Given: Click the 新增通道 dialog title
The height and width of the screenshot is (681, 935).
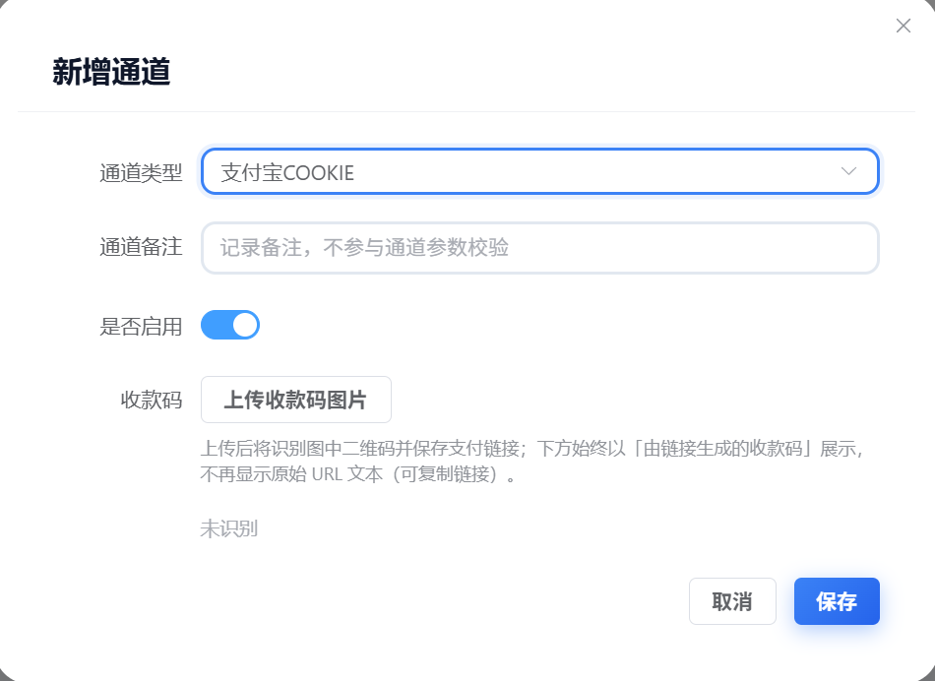Looking at the screenshot, I should pyautogui.click(x=111, y=73).
